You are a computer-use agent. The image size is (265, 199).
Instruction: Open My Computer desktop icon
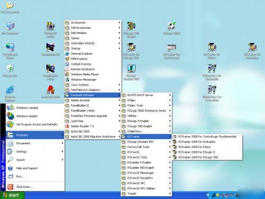[10, 28]
